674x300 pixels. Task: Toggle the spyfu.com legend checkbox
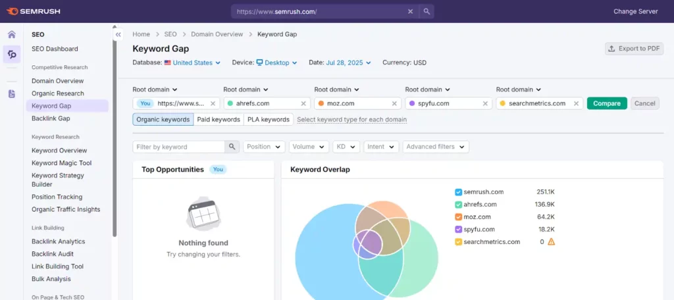click(x=458, y=230)
